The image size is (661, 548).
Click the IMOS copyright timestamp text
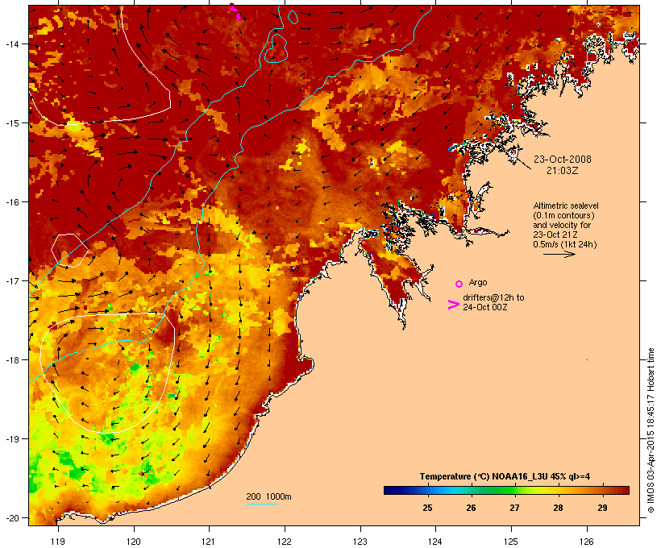point(651,430)
